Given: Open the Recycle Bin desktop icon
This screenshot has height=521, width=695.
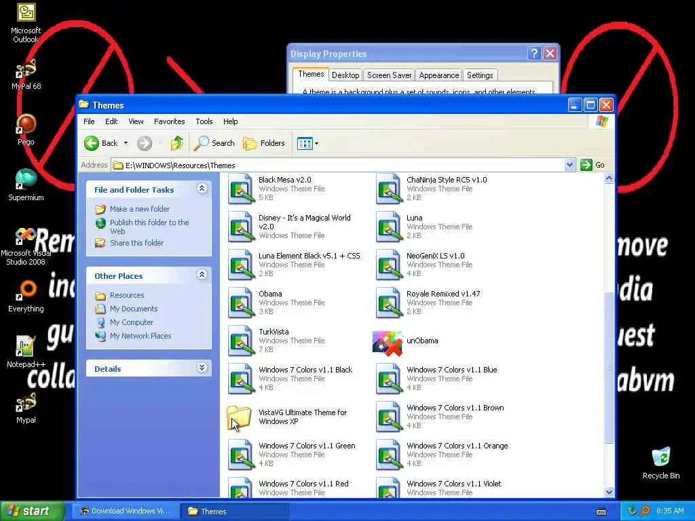Looking at the screenshot, I should tap(660, 463).
